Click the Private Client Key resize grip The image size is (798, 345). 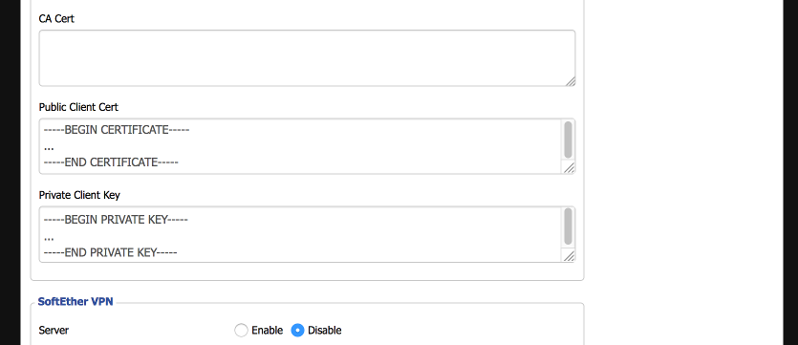[569, 256]
